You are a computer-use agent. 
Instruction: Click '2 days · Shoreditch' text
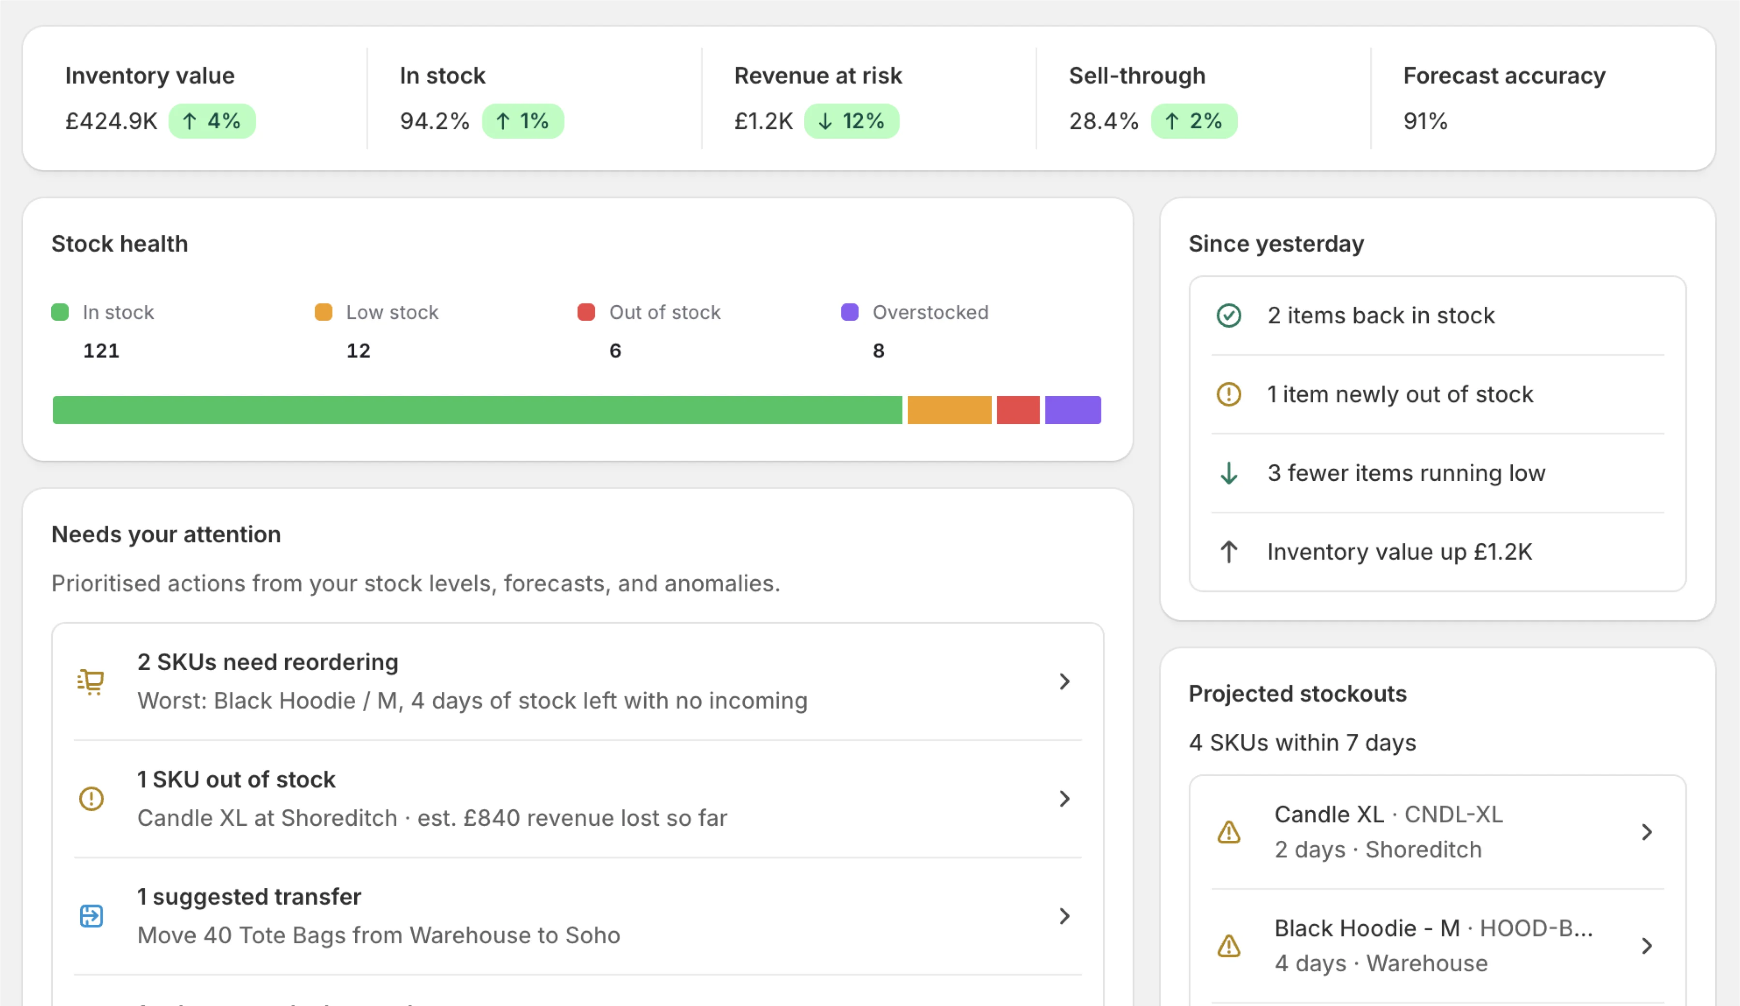click(x=1378, y=850)
